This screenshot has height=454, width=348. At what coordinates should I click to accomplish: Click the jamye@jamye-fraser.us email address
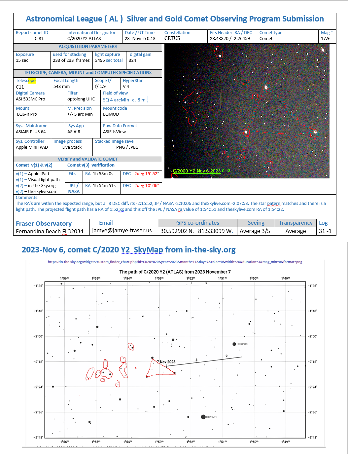click(x=122, y=230)
